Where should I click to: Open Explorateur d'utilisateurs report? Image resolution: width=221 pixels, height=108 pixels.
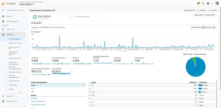pos(13,63)
